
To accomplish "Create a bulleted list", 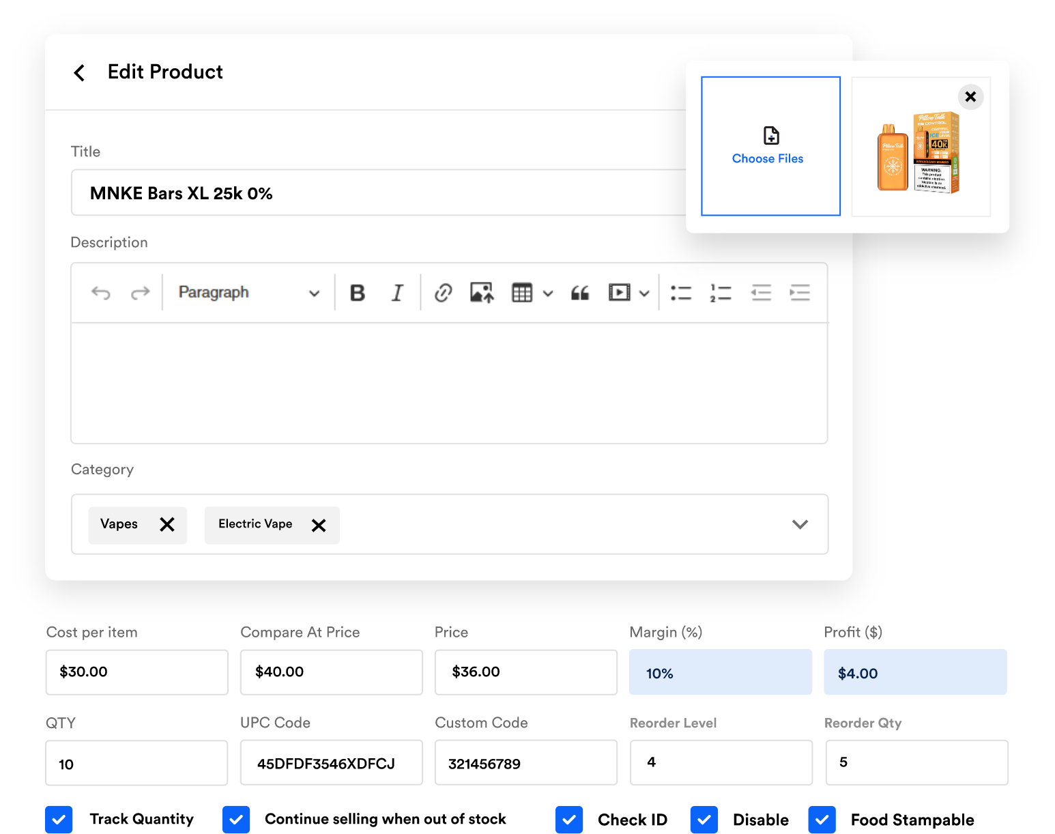I will [680, 293].
